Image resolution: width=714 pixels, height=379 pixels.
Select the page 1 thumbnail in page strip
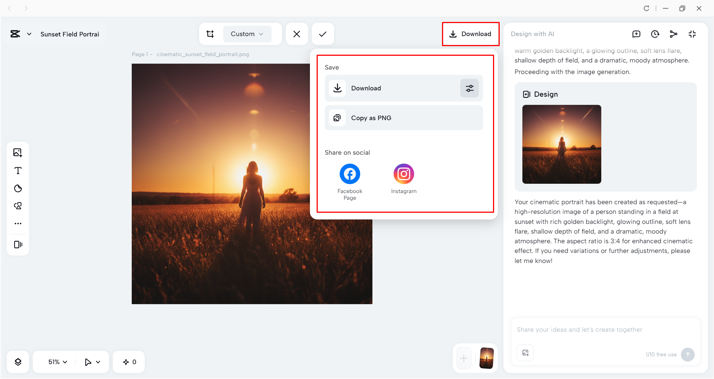487,358
